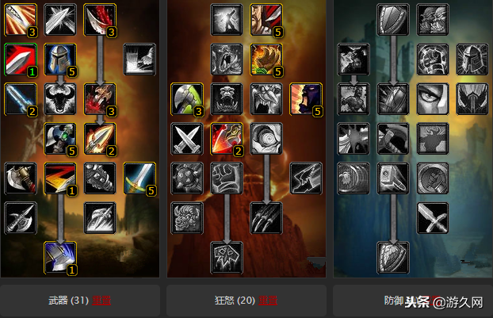Reset the 武器 (31) talent tree
The image size is (493, 318).
tap(101, 301)
